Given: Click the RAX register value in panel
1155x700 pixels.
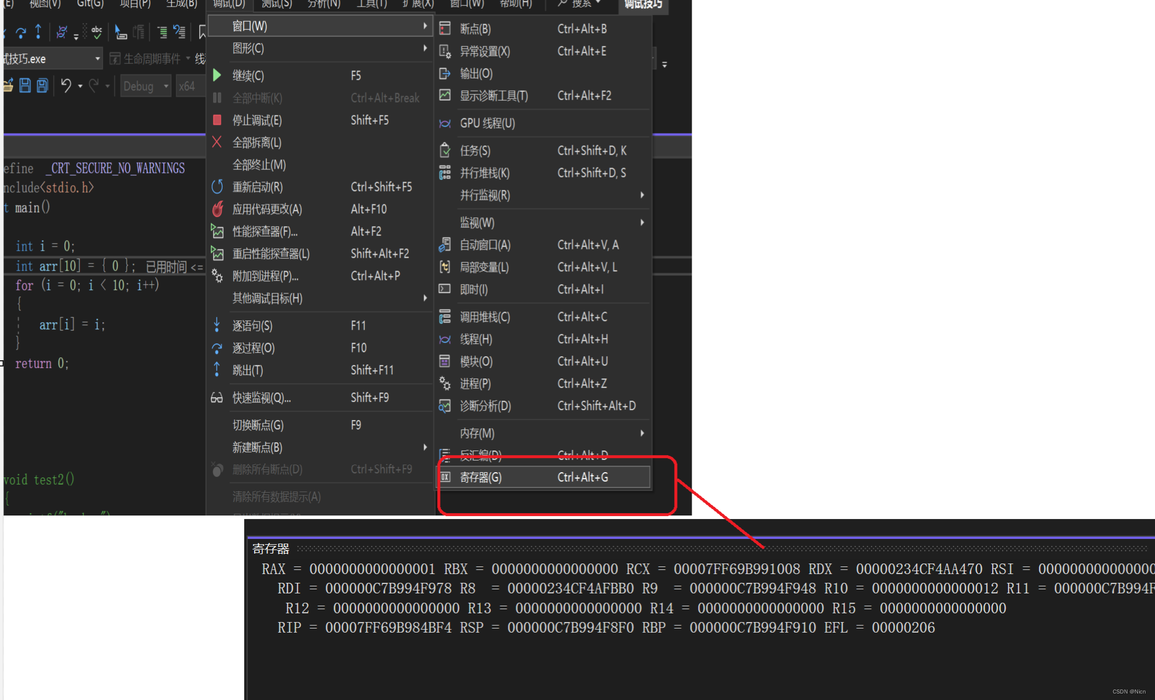Looking at the screenshot, I should [x=372, y=569].
